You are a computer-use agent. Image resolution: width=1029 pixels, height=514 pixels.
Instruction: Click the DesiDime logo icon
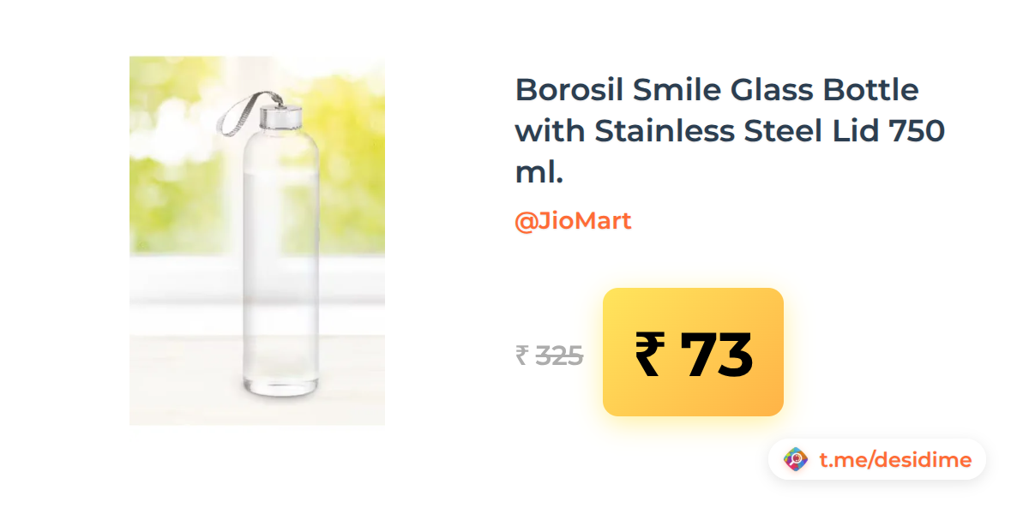click(x=797, y=460)
